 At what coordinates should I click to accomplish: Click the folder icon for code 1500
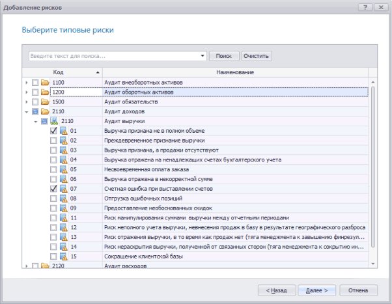tap(45, 102)
